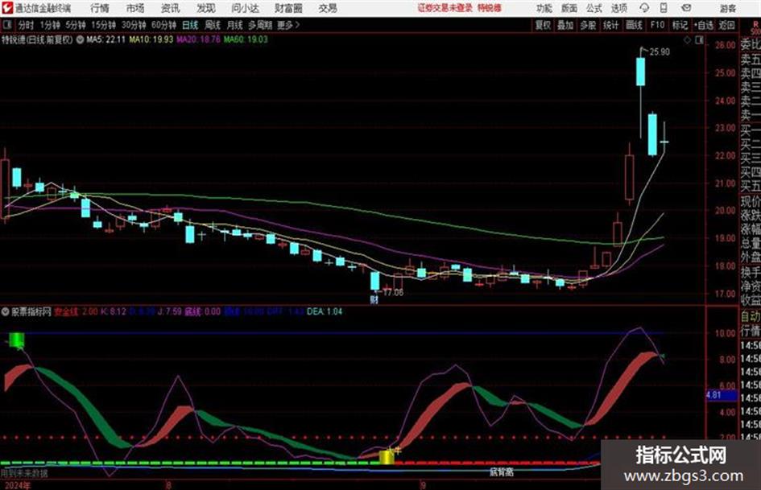Click the 多股 multi-stock button
The height and width of the screenshot is (490, 761).
pyautogui.click(x=588, y=25)
